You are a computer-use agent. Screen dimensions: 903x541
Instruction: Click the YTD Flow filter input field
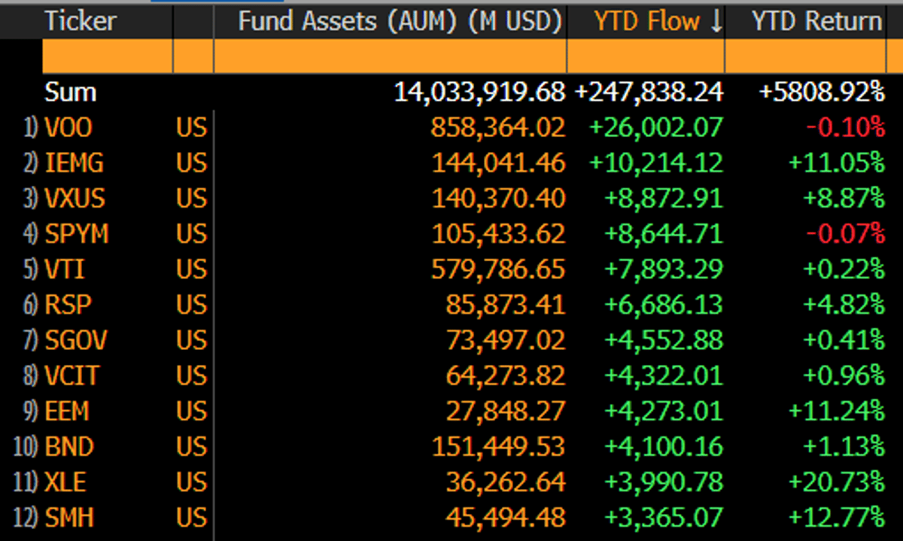point(643,56)
